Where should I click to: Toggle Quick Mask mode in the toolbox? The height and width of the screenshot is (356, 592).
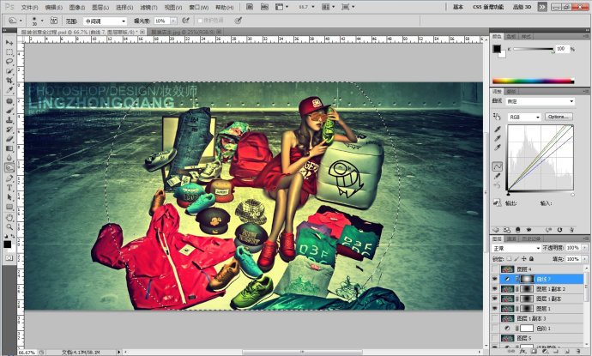(9, 258)
